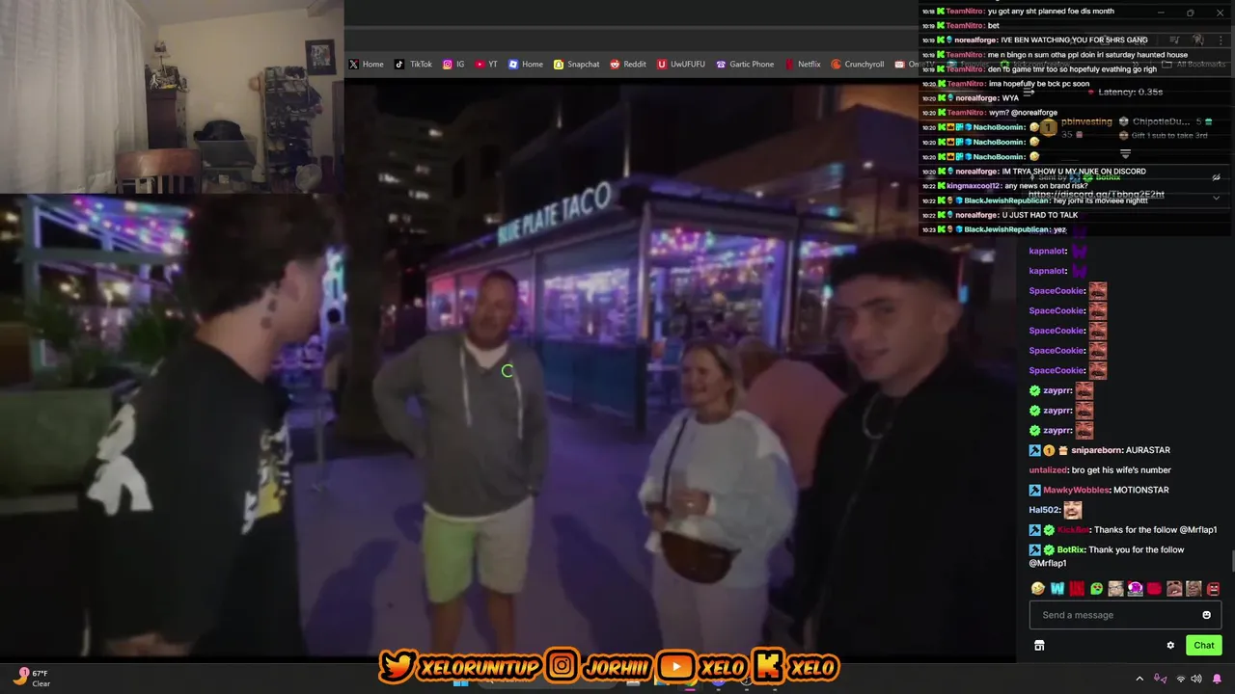
Task: Open the Snapchat bookmark
Action: pos(576,65)
